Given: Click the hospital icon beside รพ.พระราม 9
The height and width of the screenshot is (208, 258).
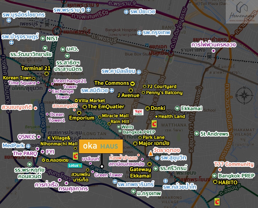Looking at the screenshot, I should [x=88, y=10].
